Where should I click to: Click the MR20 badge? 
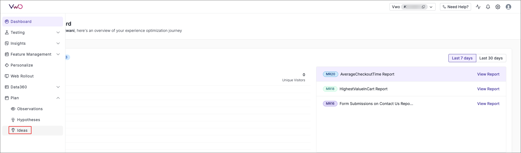pos(331,74)
